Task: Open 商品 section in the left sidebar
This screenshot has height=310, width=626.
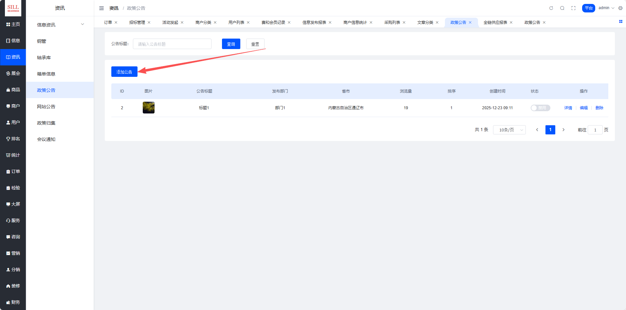Action: pyautogui.click(x=13, y=90)
